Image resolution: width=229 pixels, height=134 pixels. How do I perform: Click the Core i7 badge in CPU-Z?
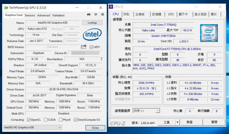[209, 33]
